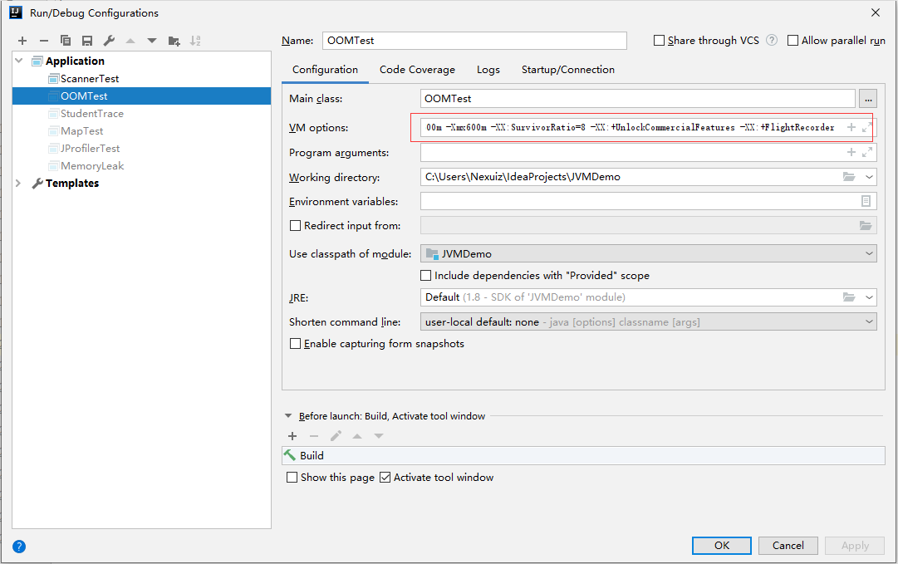Image resolution: width=898 pixels, height=564 pixels.
Task: Click the Main class browse button
Action: [x=868, y=99]
